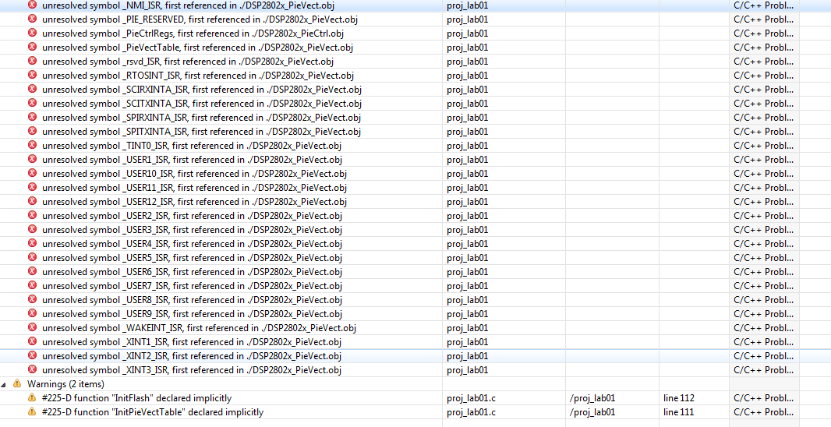Click error icon for _USER5_ISR row
831x427 pixels.
(32, 257)
